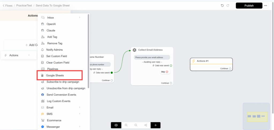Image resolution: width=274 pixels, height=130 pixels.
Task: Click the lightning icon on Actions #1
Action: [x=194, y=61]
